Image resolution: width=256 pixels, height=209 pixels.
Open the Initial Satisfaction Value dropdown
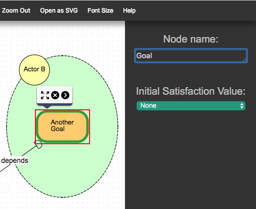coord(191,106)
